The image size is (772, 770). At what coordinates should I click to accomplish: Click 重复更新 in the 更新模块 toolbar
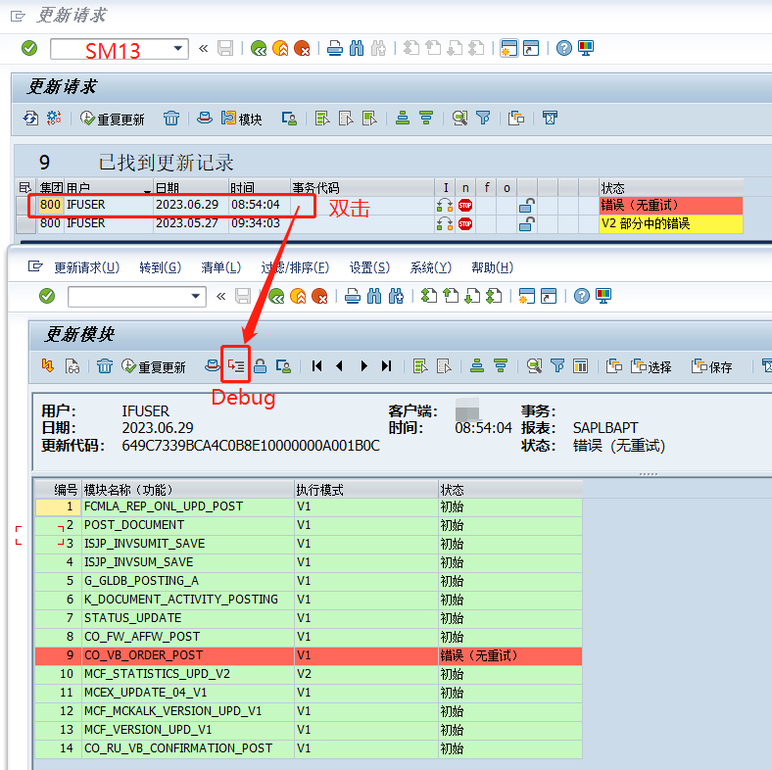(x=154, y=366)
